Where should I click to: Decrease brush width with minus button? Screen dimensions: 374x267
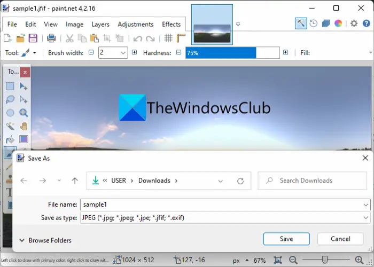[91, 52]
